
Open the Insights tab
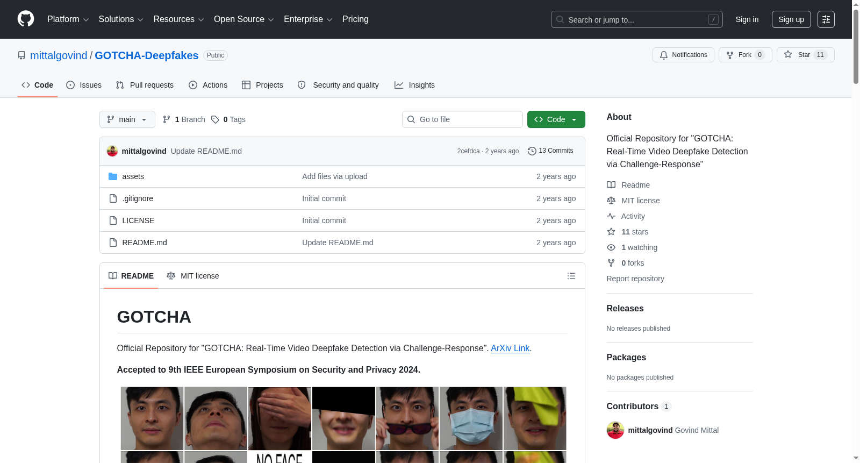414,85
